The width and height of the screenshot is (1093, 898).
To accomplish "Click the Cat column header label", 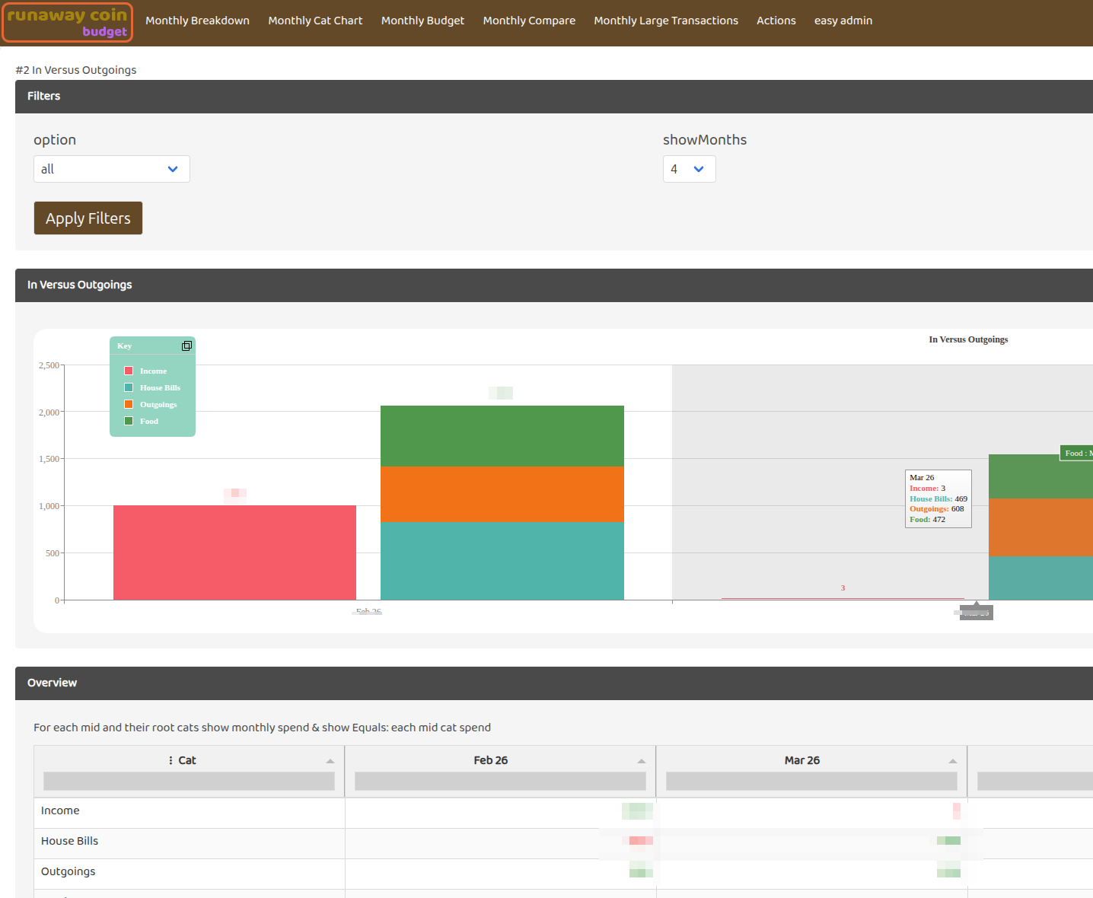I will [187, 760].
